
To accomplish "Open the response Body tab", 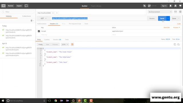I will [x=39, y=39].
